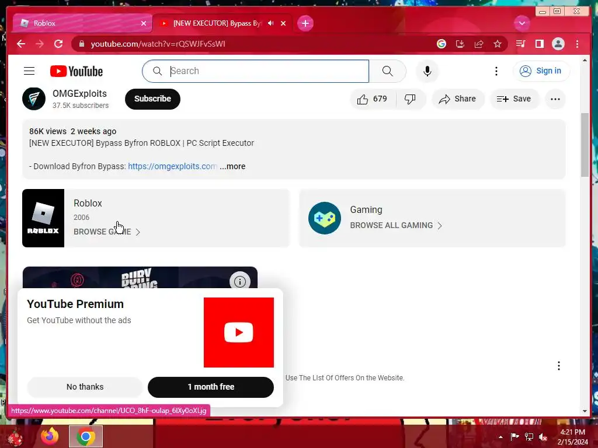Dislike this video

tap(410, 99)
